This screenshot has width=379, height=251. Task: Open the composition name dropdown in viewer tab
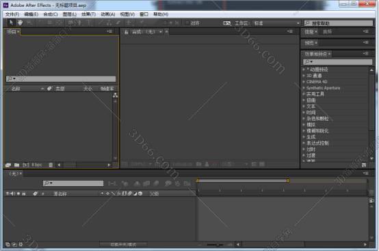click(161, 32)
